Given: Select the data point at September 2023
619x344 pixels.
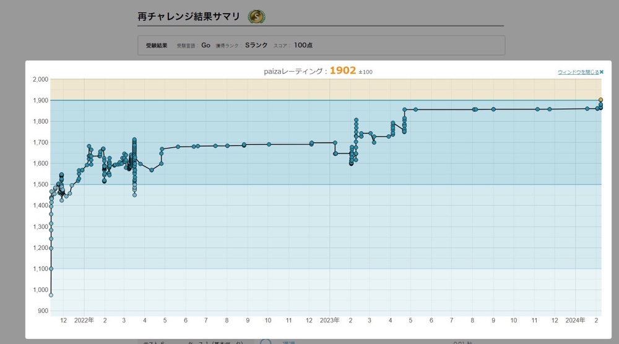Looking at the screenshot, I should point(493,110).
